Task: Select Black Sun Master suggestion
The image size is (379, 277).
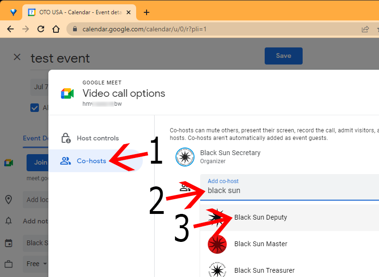Action: coord(289,244)
